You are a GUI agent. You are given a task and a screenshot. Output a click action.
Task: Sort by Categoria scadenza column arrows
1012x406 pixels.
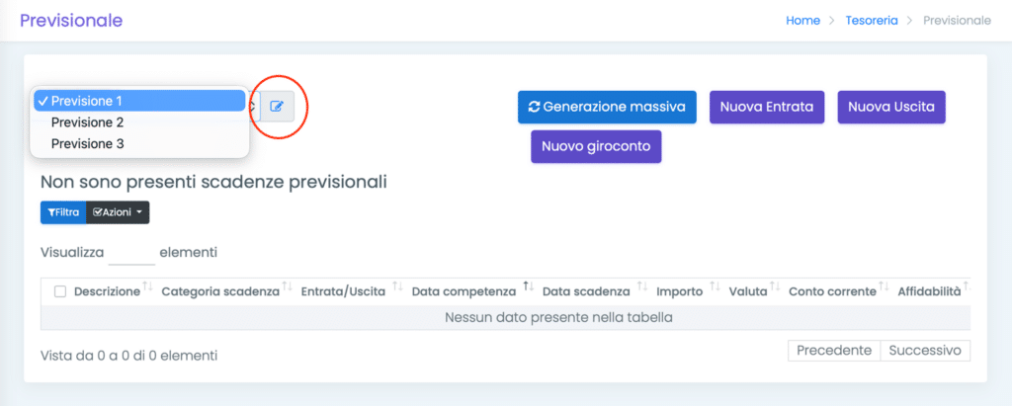[288, 287]
